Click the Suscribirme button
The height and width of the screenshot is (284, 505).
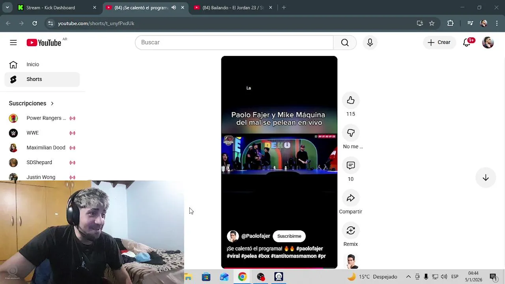click(289, 236)
